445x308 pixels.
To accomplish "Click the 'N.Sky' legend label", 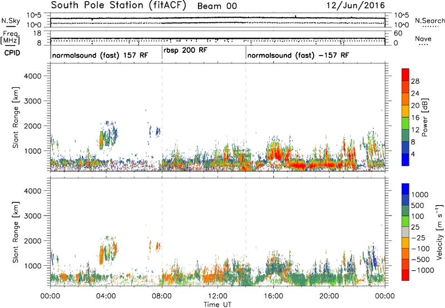I will (x=11, y=21).
